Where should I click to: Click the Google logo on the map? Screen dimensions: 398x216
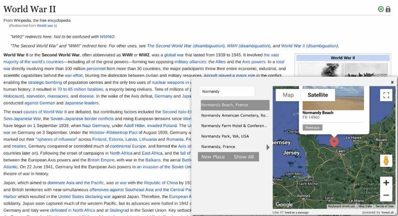point(284,204)
